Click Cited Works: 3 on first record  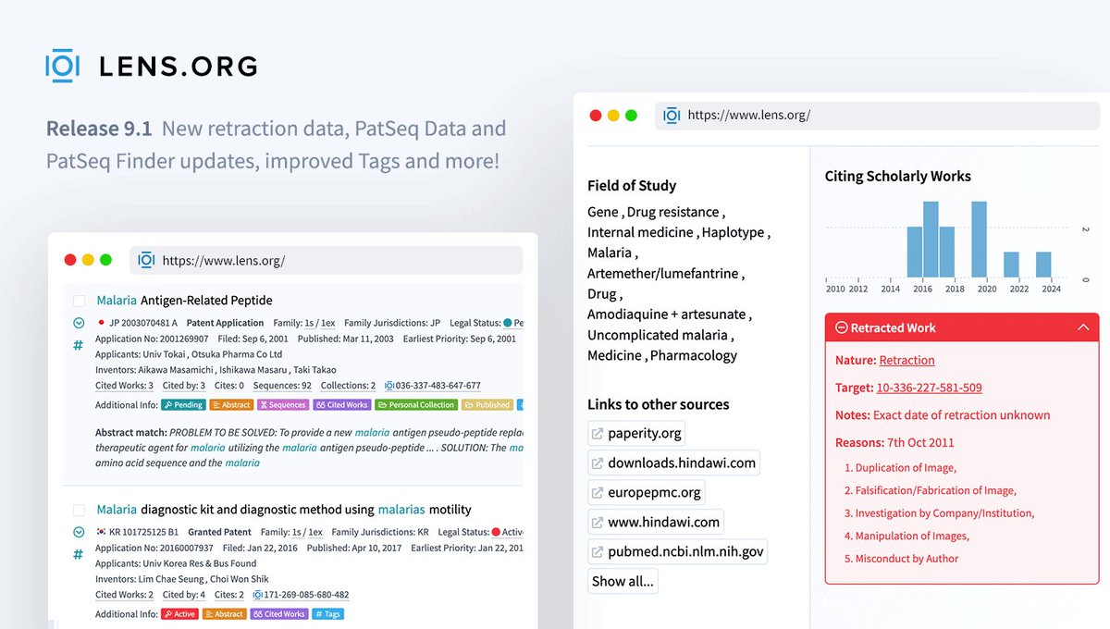tap(124, 386)
